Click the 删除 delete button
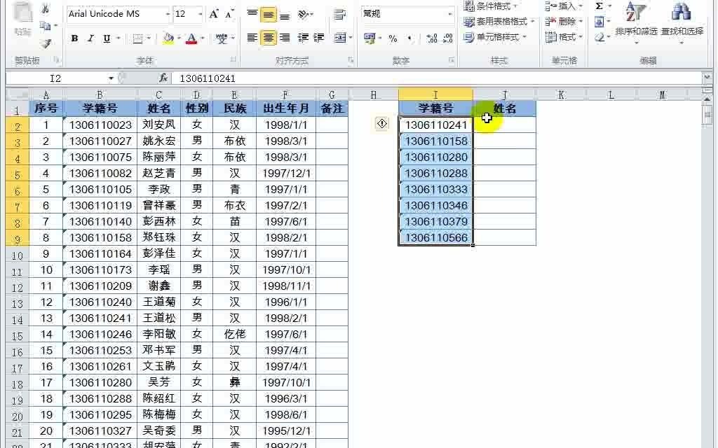The height and width of the screenshot is (448, 718). 564,20
